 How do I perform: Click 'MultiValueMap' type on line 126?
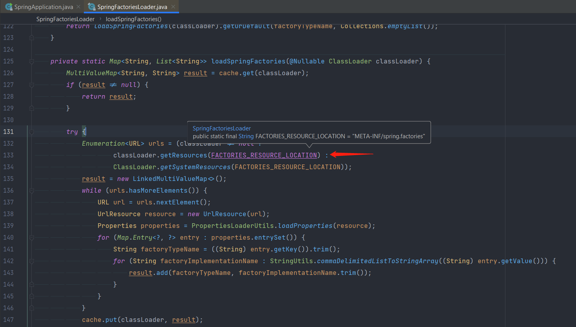coord(92,73)
